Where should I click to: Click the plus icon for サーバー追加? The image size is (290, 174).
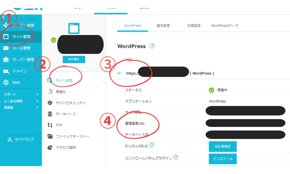(x=6, y=25)
